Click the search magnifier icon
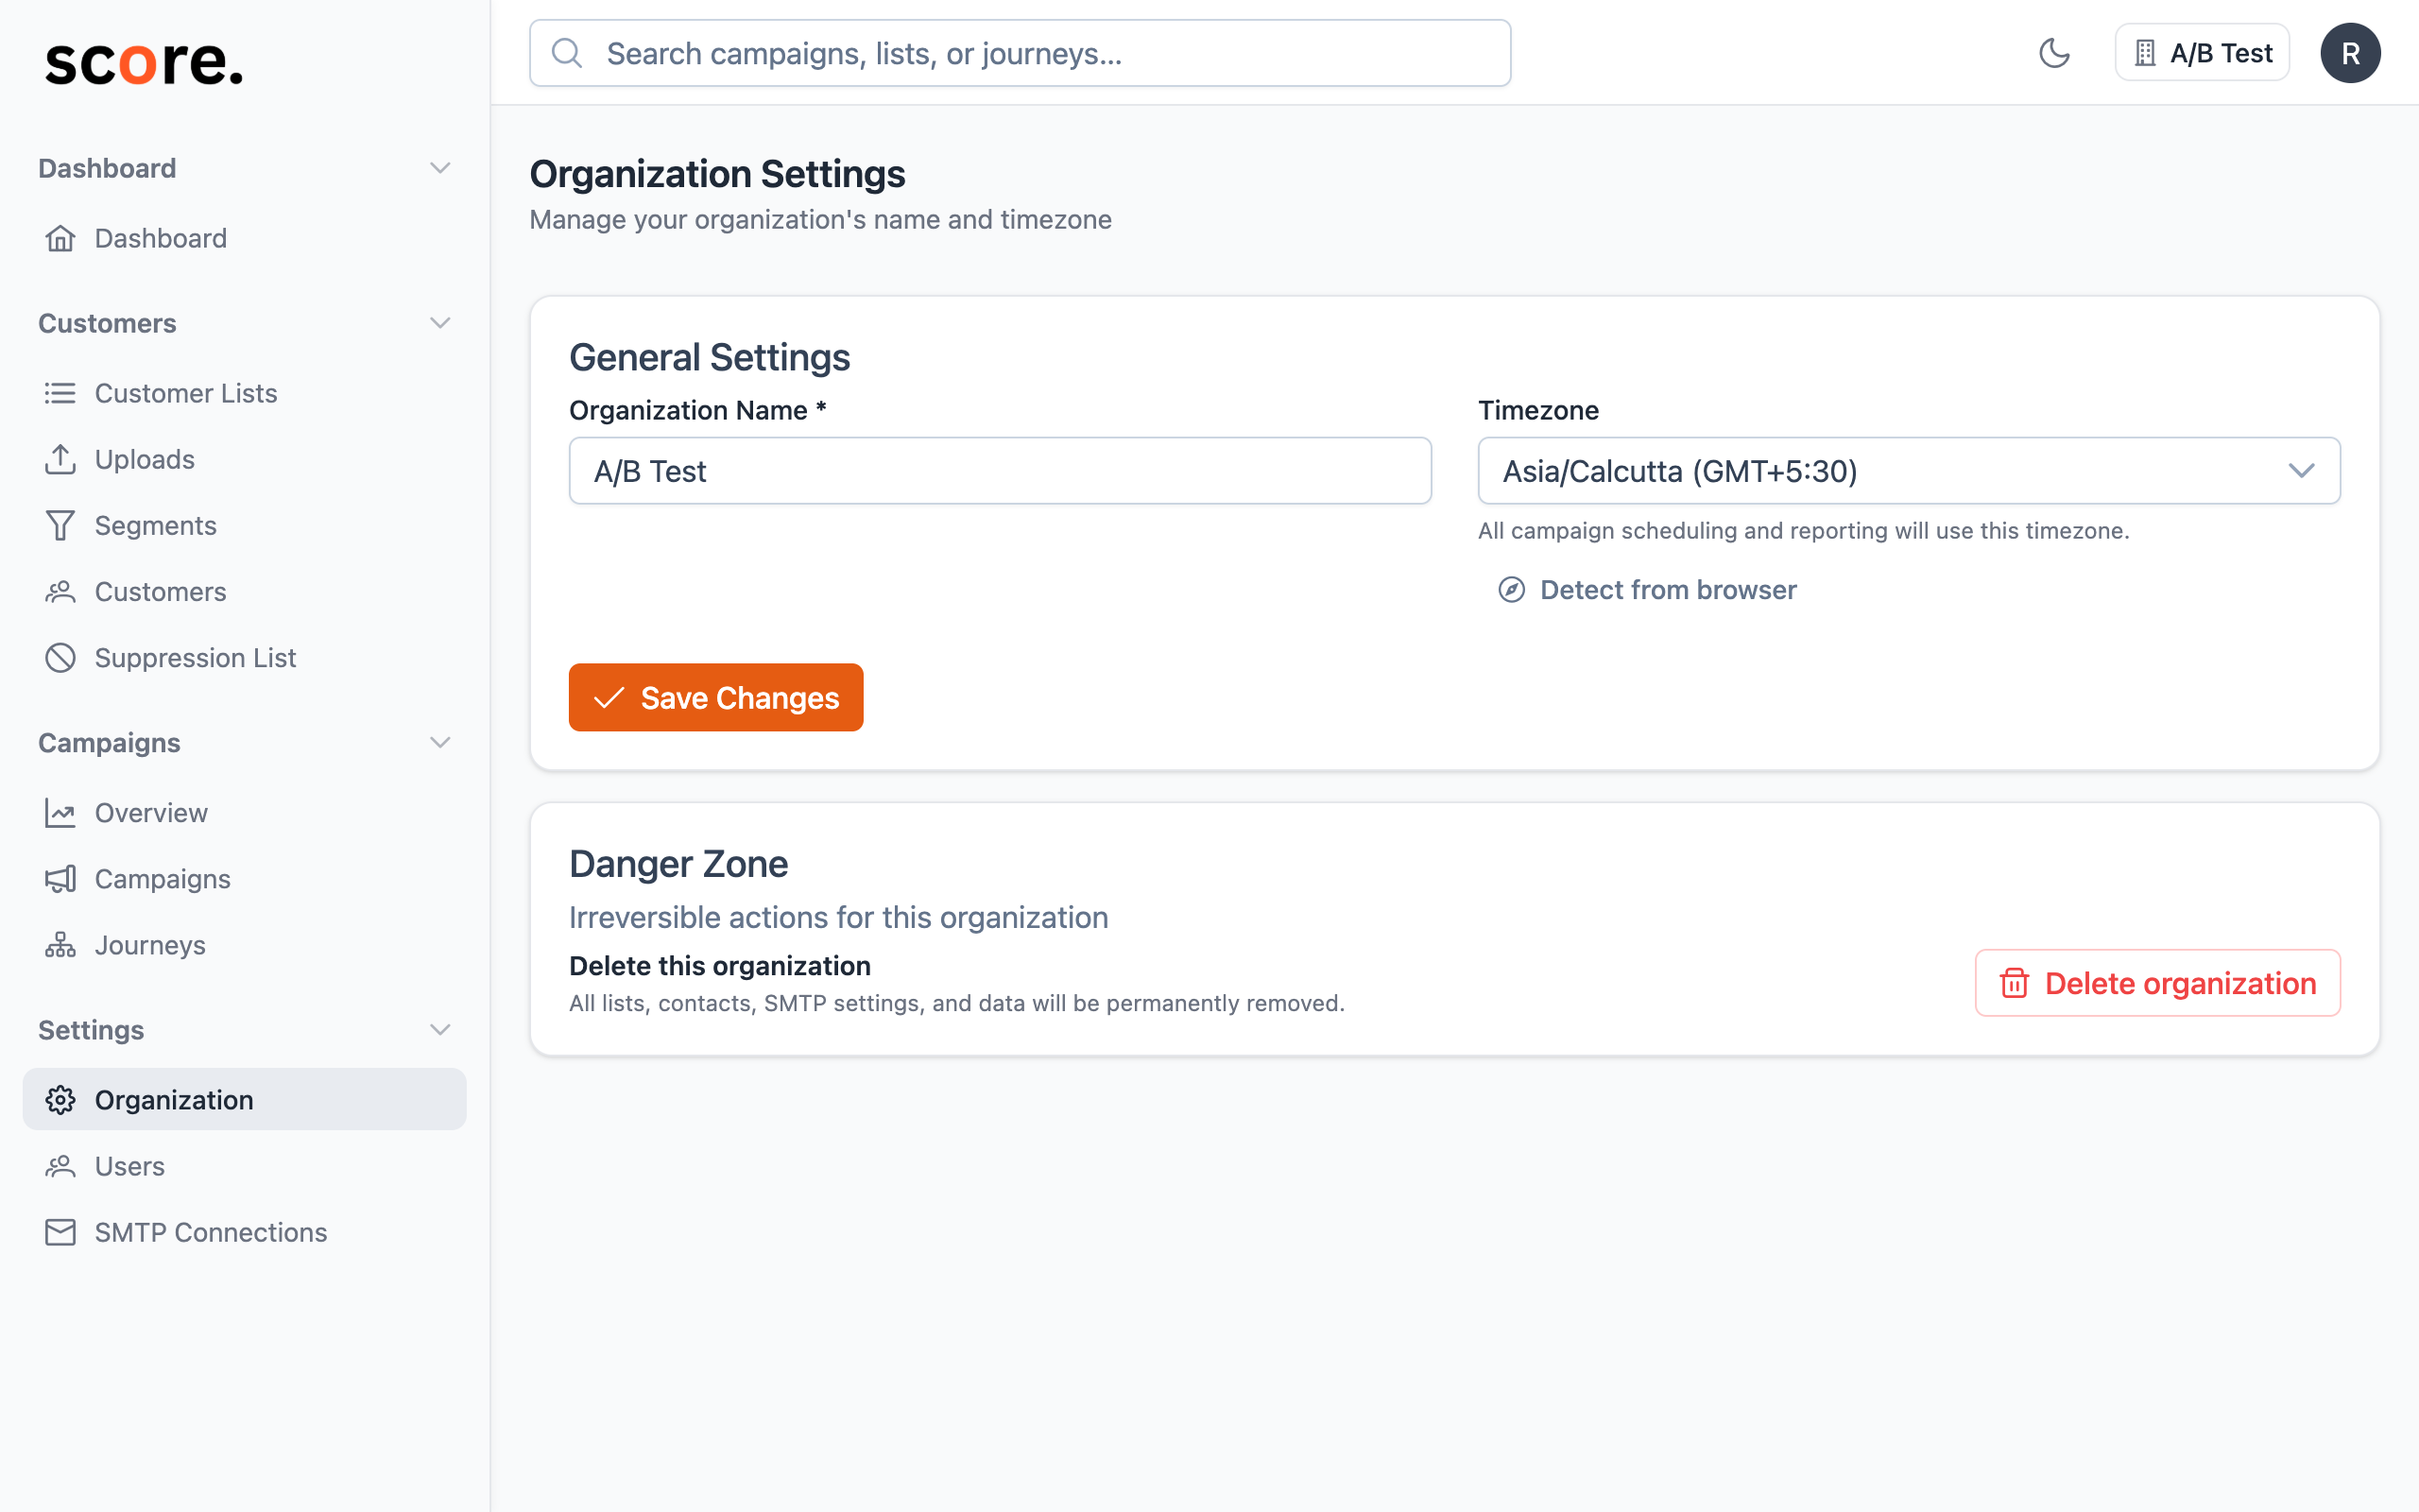Viewport: 2419px width, 1512px height. point(568,52)
